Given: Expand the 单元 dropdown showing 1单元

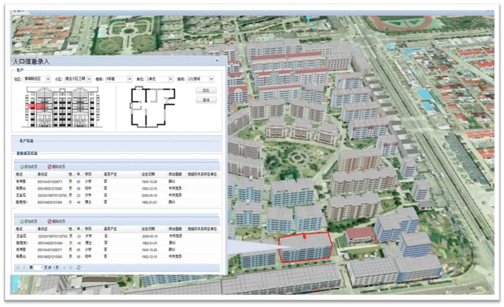Looking at the screenshot, I should click(x=170, y=79).
